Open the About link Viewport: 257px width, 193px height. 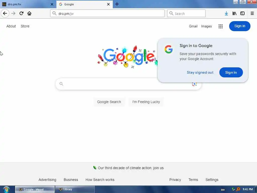click(x=11, y=26)
